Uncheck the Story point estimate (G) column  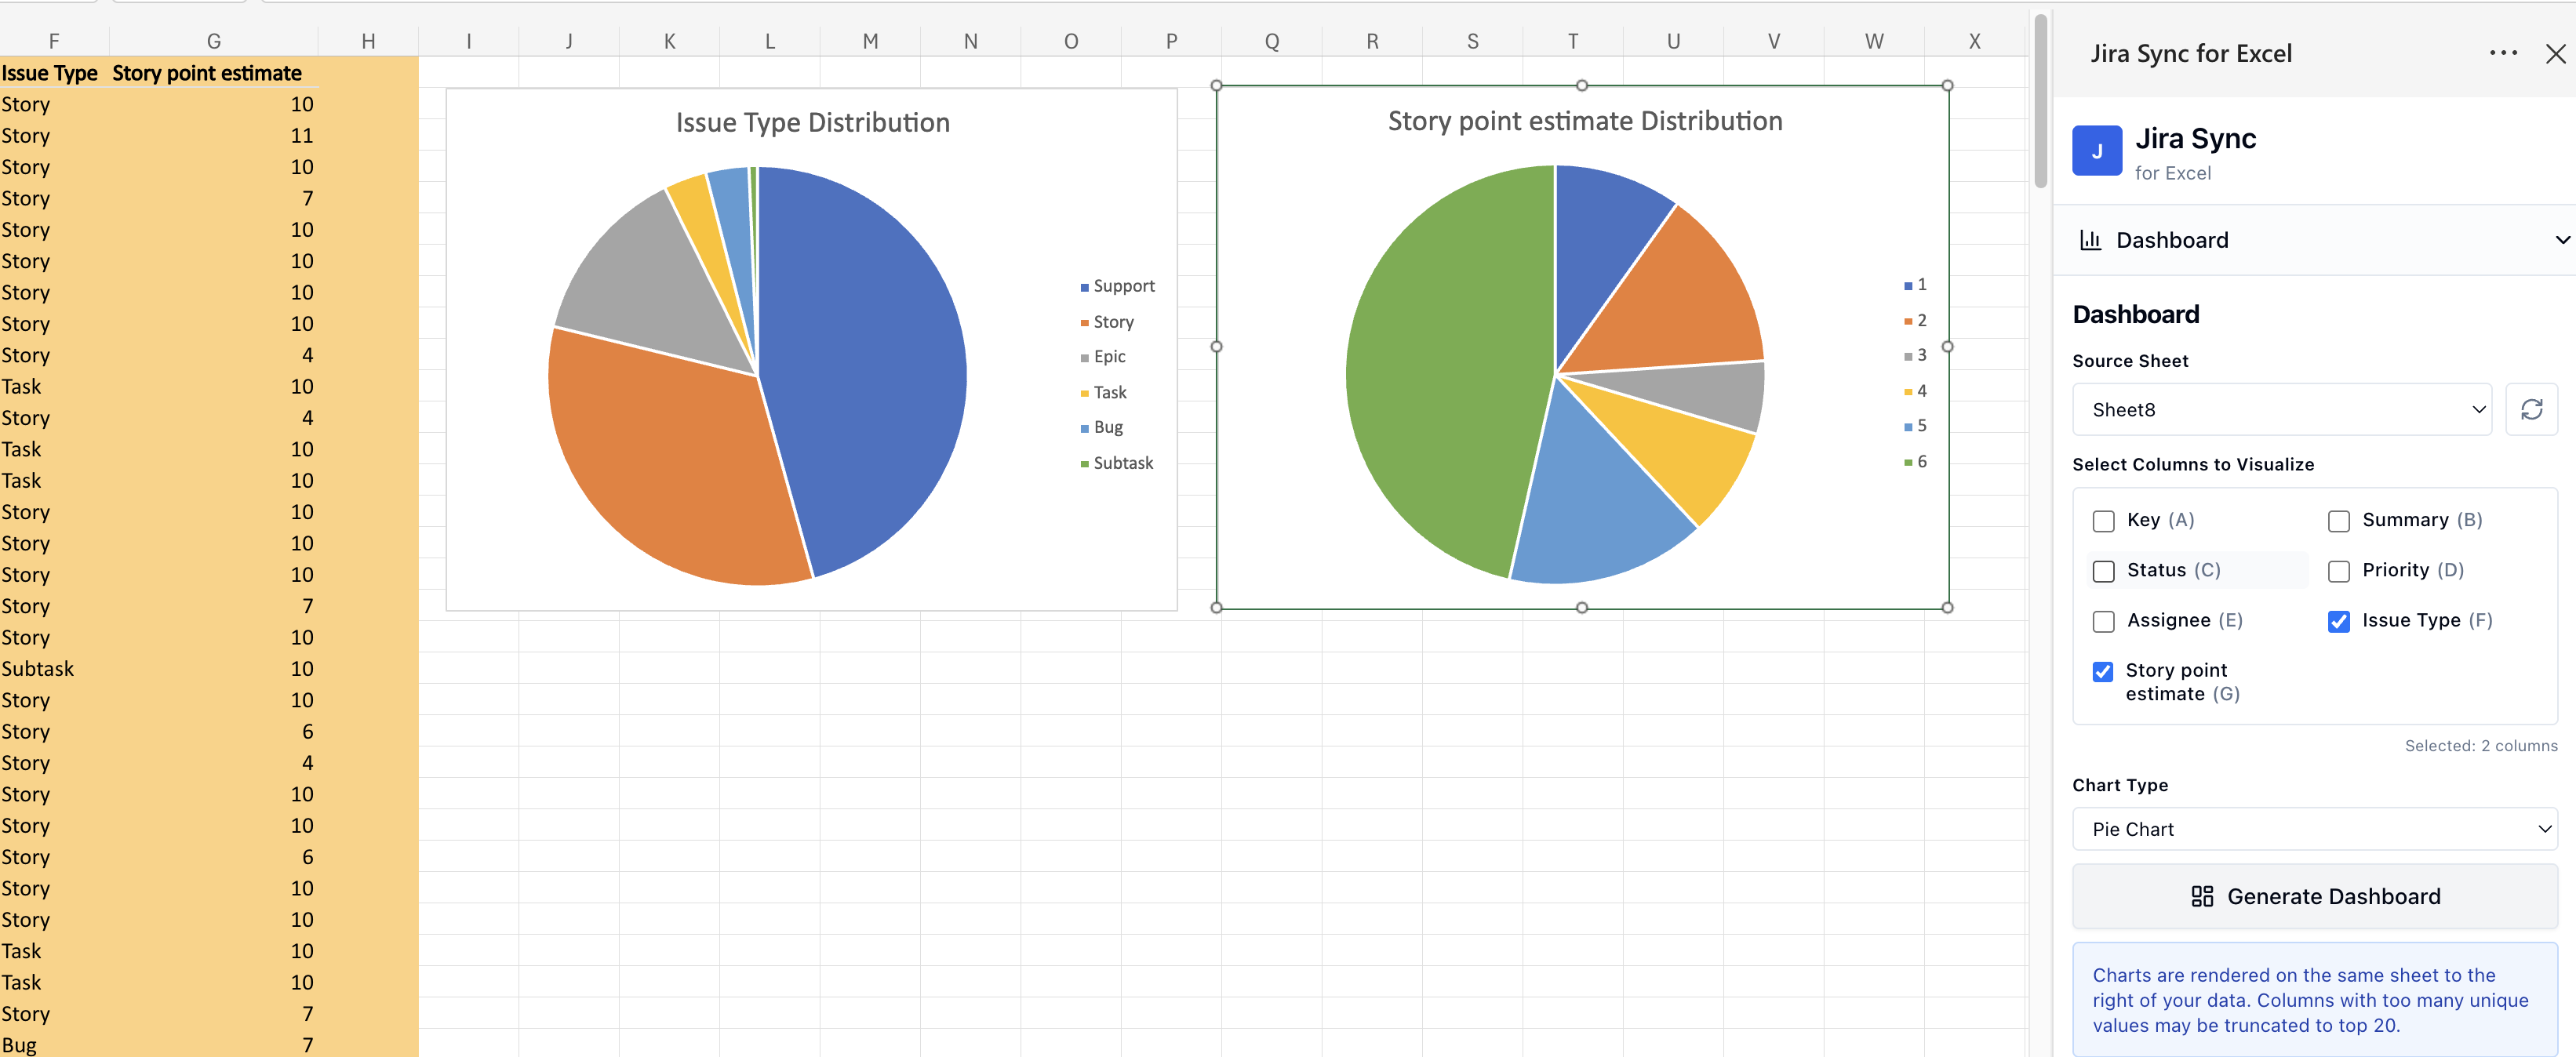(x=2103, y=671)
